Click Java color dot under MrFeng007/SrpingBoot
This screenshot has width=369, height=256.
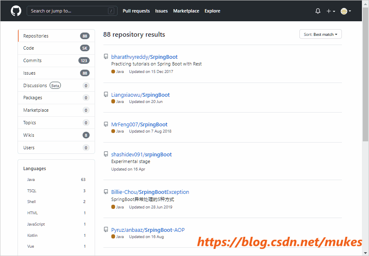[113, 131]
